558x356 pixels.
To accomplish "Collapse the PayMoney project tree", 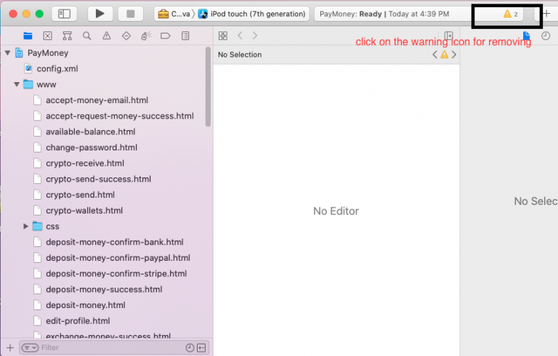I will (x=8, y=53).
